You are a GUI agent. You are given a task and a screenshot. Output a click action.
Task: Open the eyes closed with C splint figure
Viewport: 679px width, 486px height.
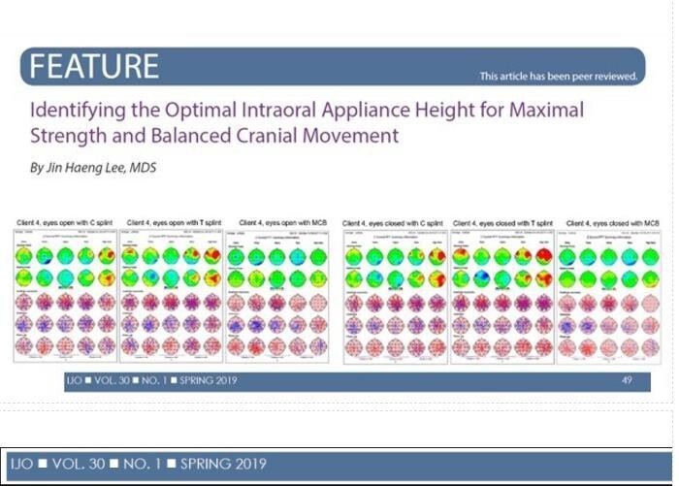pos(396,297)
